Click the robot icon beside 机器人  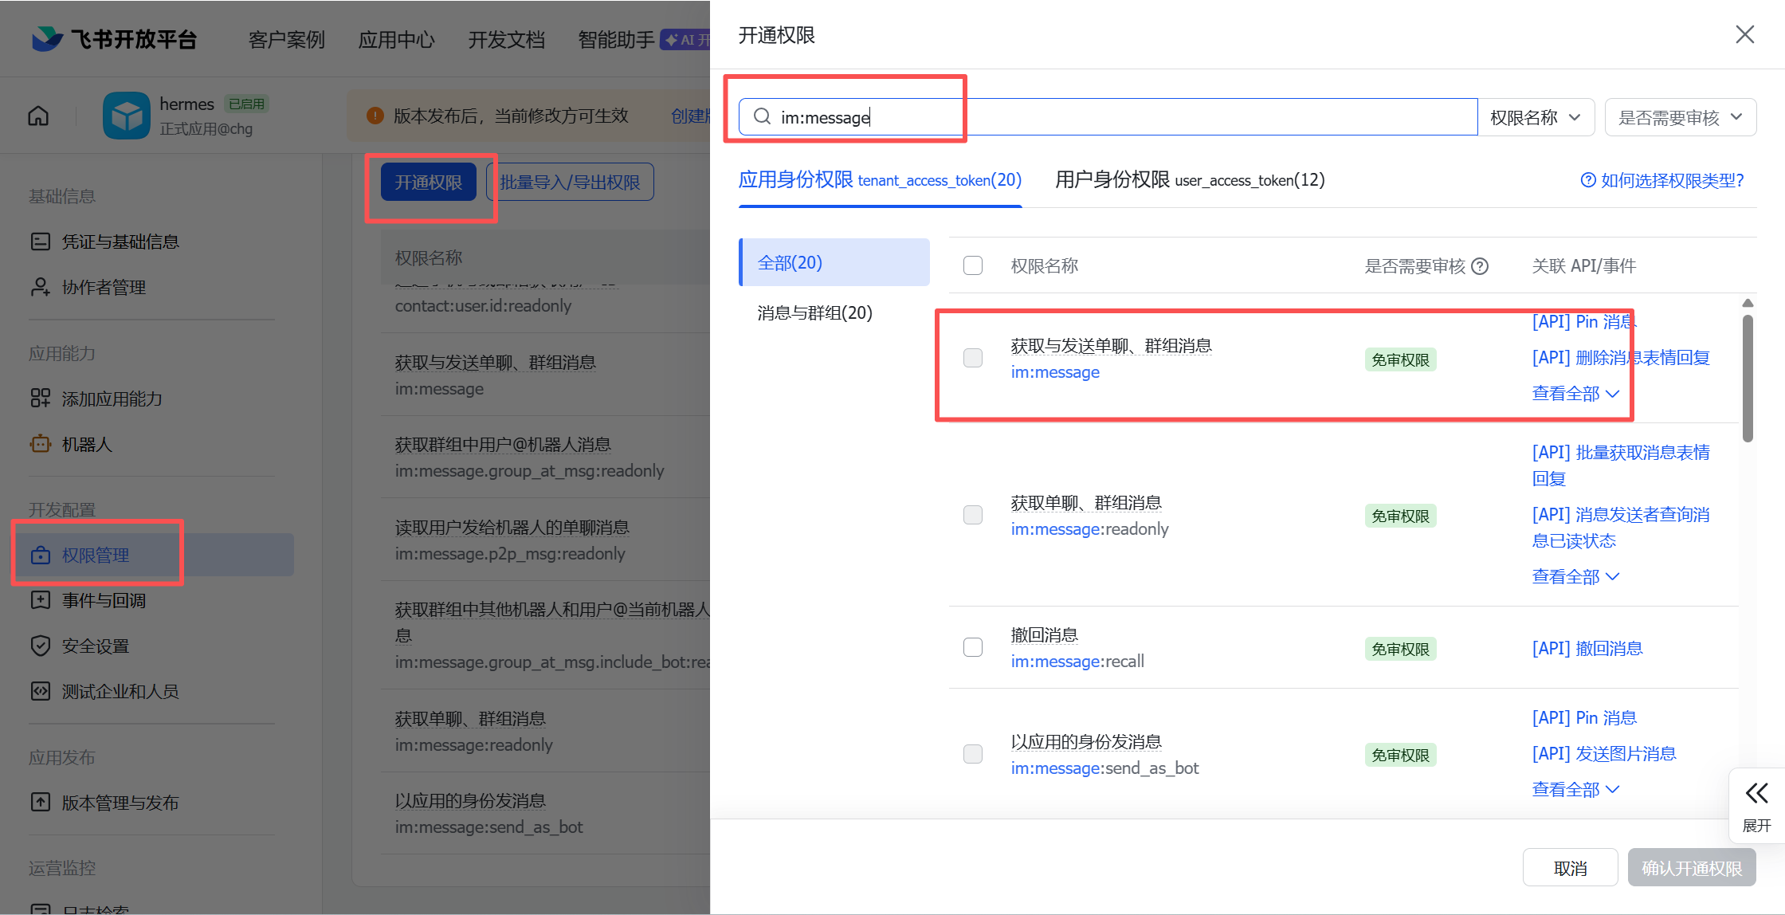(x=40, y=444)
